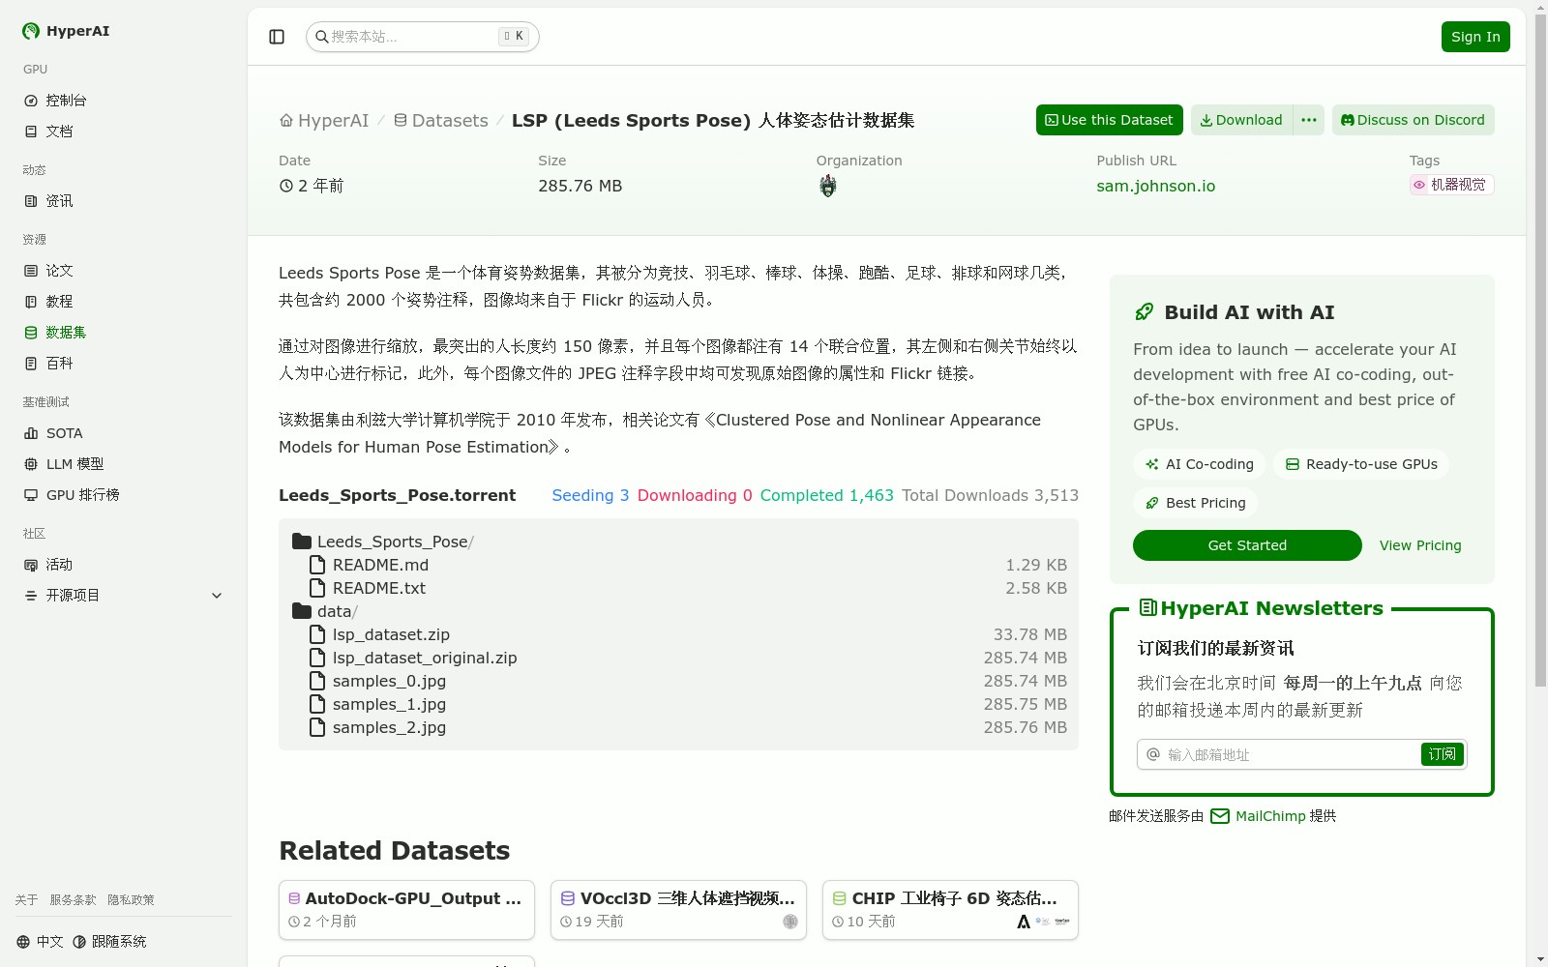Open the organization avatar icon
Image resolution: width=1548 pixels, height=967 pixels.
(827, 186)
